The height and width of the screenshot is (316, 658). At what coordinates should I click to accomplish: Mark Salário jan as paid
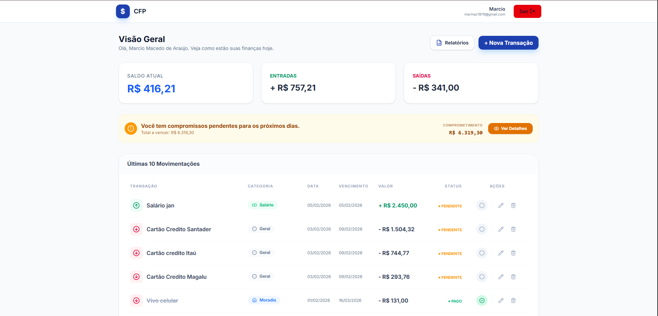[x=482, y=205]
